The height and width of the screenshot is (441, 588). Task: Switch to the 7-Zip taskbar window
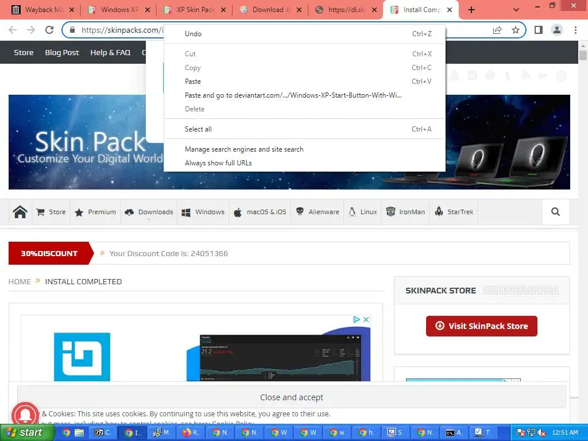coord(103,433)
